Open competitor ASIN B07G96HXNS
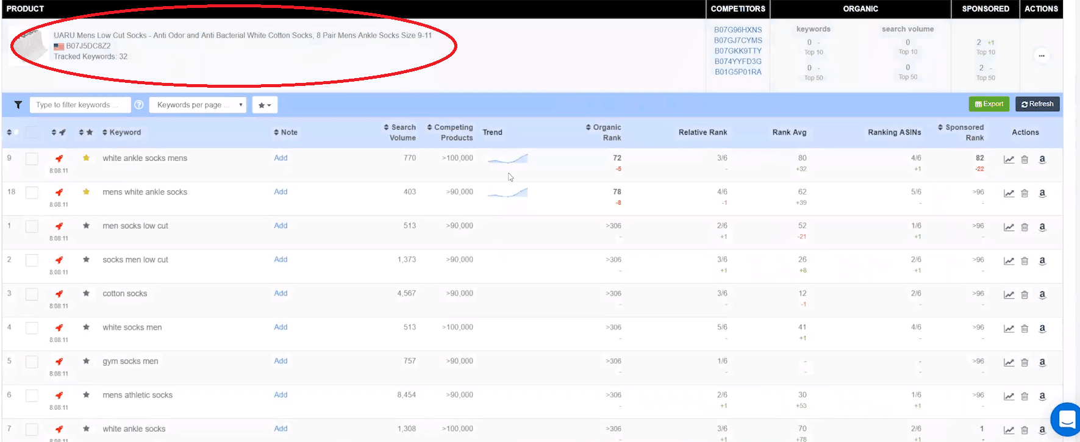This screenshot has height=442, width=1080. tap(738, 30)
